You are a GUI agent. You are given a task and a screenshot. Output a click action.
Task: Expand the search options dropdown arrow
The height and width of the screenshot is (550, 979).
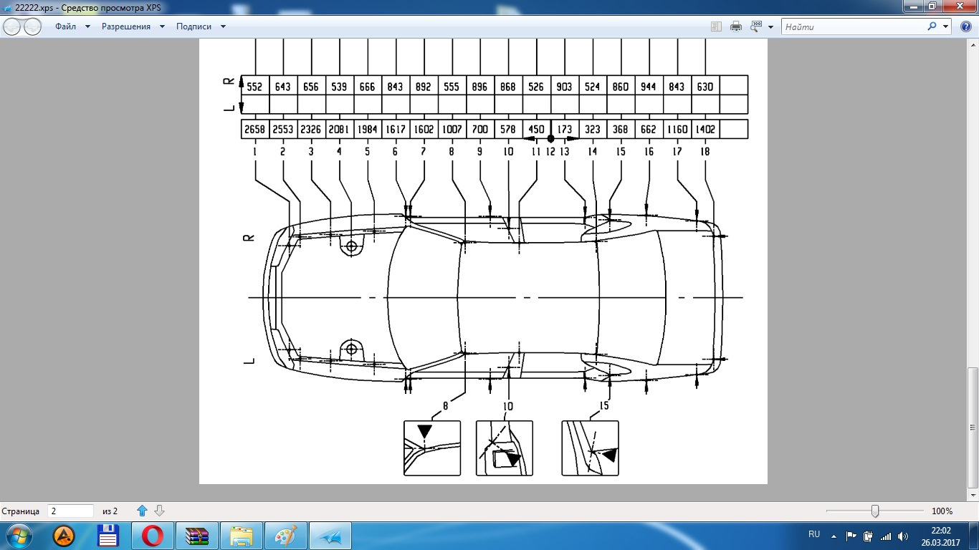945,26
